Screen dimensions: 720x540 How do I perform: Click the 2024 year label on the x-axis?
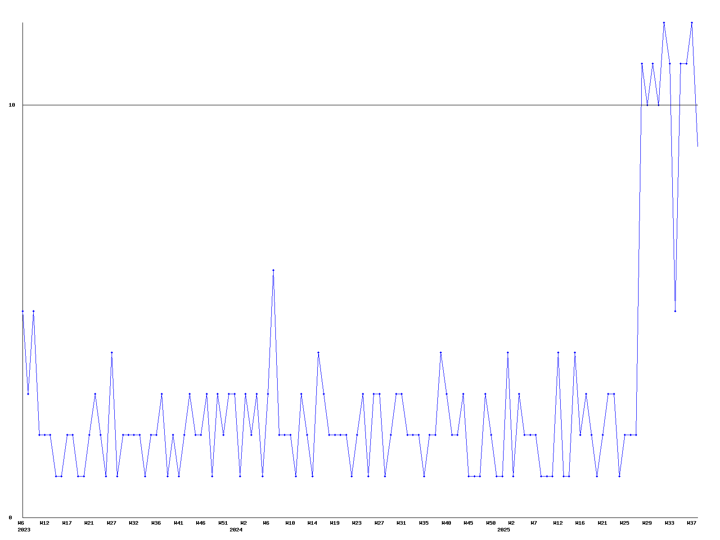[x=236, y=530]
